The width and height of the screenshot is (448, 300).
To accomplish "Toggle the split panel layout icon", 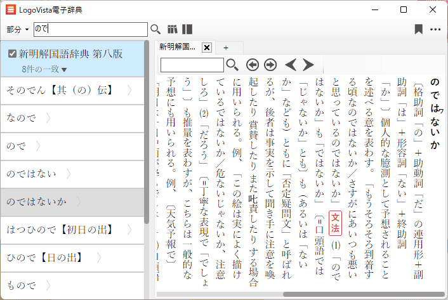I will pos(187,29).
